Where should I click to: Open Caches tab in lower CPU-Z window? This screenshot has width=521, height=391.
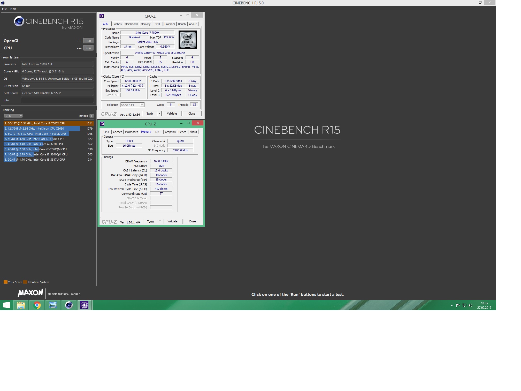(x=118, y=132)
